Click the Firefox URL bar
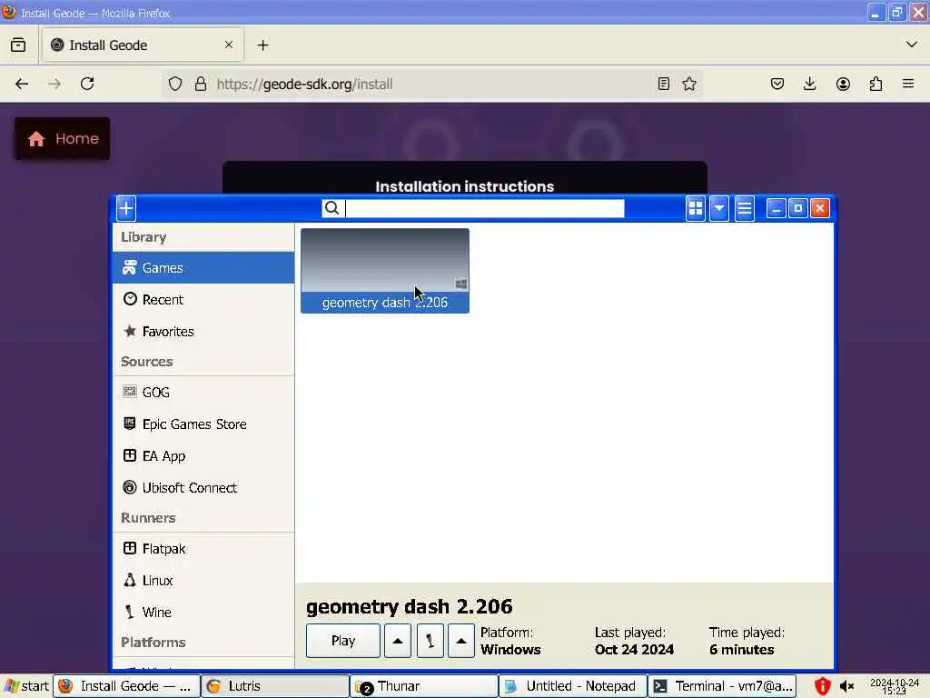This screenshot has width=930, height=698. click(433, 85)
